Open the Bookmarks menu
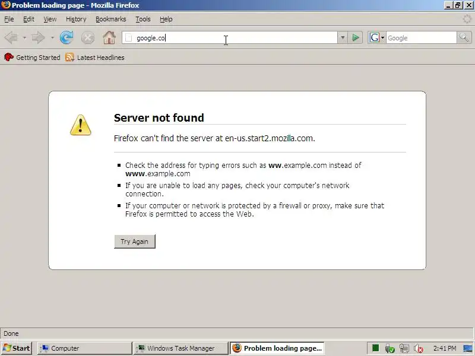This screenshot has width=475, height=356. pyautogui.click(x=111, y=19)
